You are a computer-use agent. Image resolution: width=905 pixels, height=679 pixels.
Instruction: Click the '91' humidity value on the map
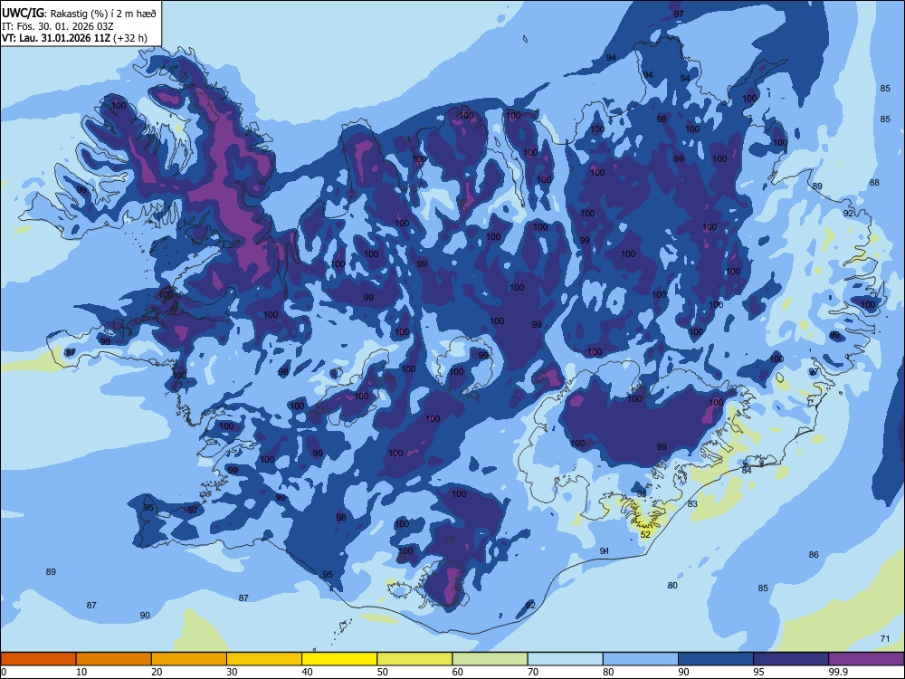605,550
